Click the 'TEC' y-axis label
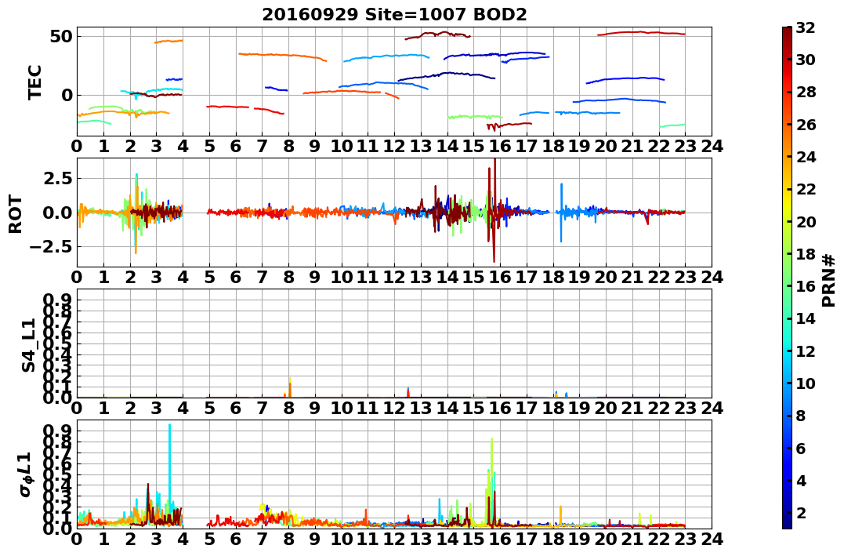 [35, 82]
